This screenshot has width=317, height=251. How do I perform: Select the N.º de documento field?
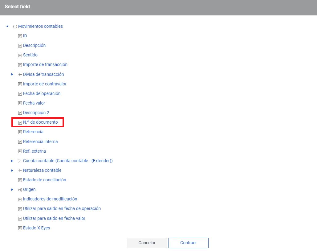coord(40,122)
